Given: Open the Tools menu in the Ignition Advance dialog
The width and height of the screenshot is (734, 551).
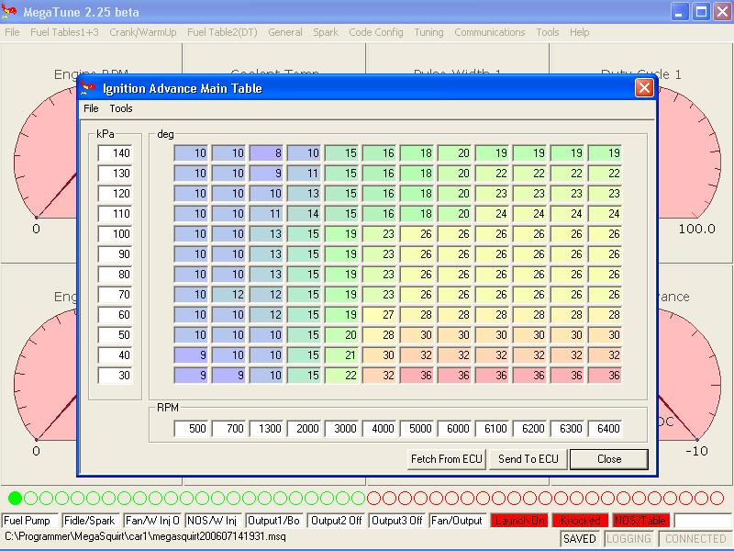Looking at the screenshot, I should coord(121,108).
